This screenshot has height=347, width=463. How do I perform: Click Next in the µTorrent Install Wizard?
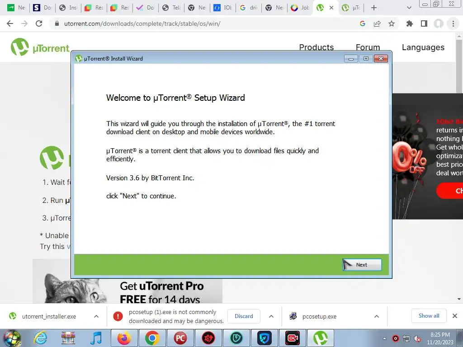pyautogui.click(x=362, y=265)
